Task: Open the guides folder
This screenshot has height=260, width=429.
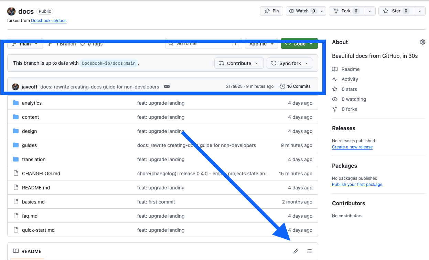Action: [x=29, y=145]
